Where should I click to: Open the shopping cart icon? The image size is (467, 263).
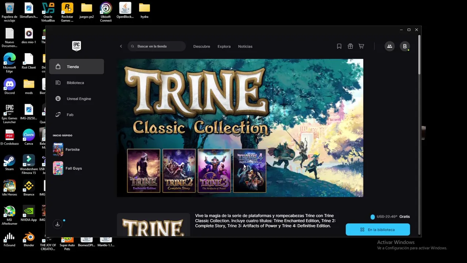[x=361, y=46]
